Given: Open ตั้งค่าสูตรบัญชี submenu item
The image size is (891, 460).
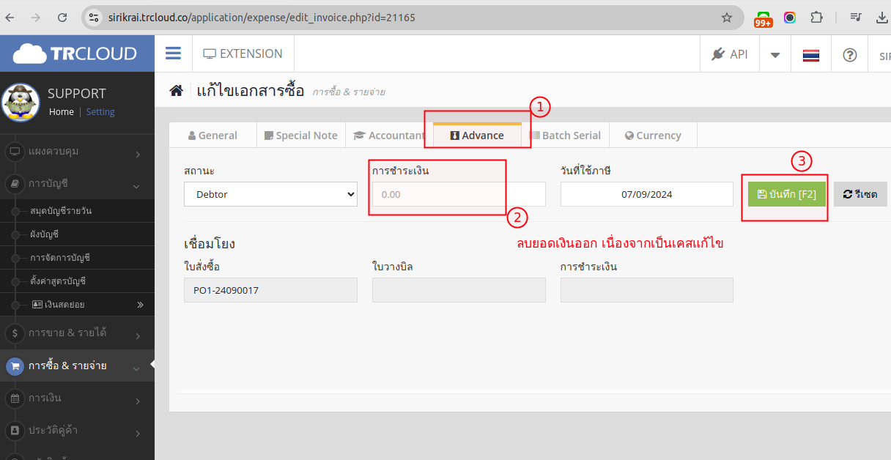Looking at the screenshot, I should [77, 281].
